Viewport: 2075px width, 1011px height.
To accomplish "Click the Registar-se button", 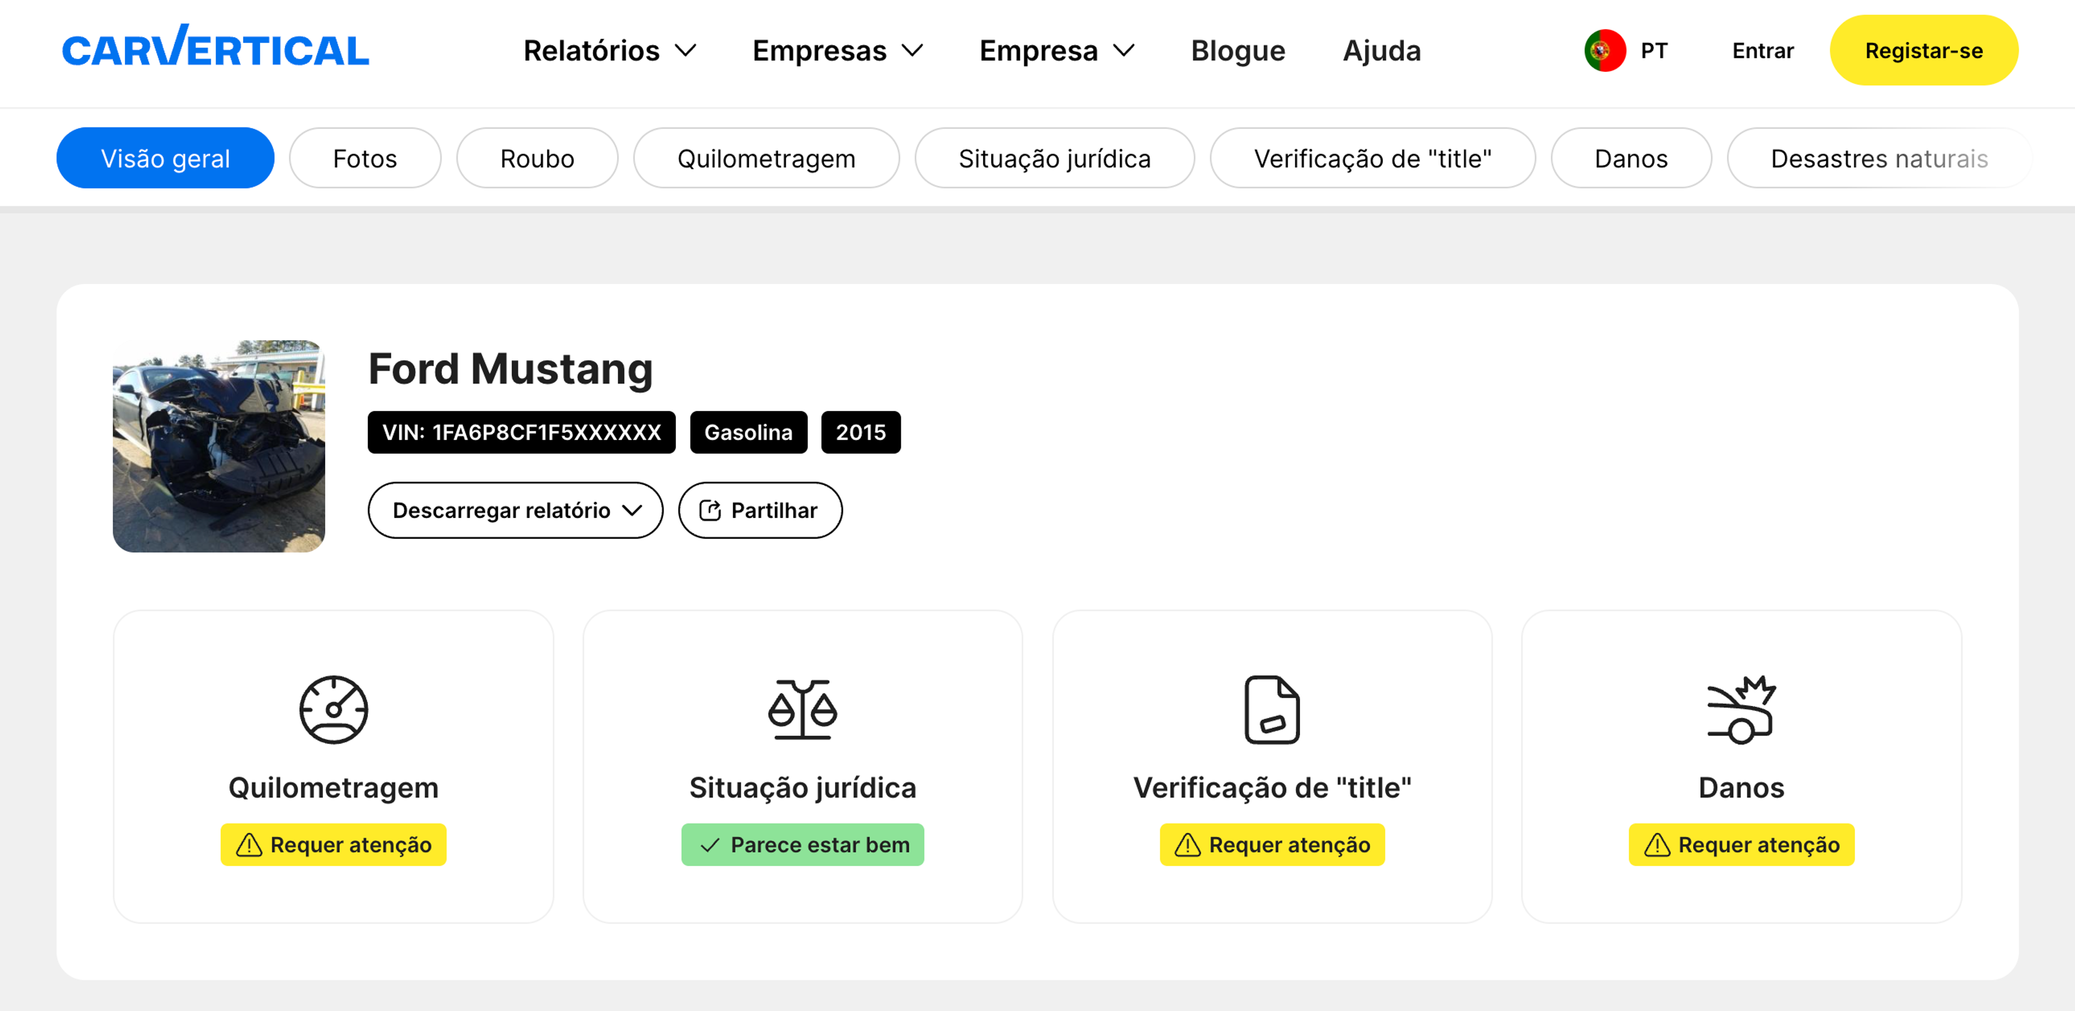I will point(1924,51).
